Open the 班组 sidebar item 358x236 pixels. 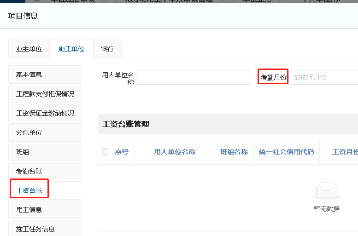(45, 152)
